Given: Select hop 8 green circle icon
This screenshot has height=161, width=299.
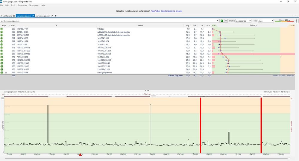Looking at the screenshot, I should point(2,51).
